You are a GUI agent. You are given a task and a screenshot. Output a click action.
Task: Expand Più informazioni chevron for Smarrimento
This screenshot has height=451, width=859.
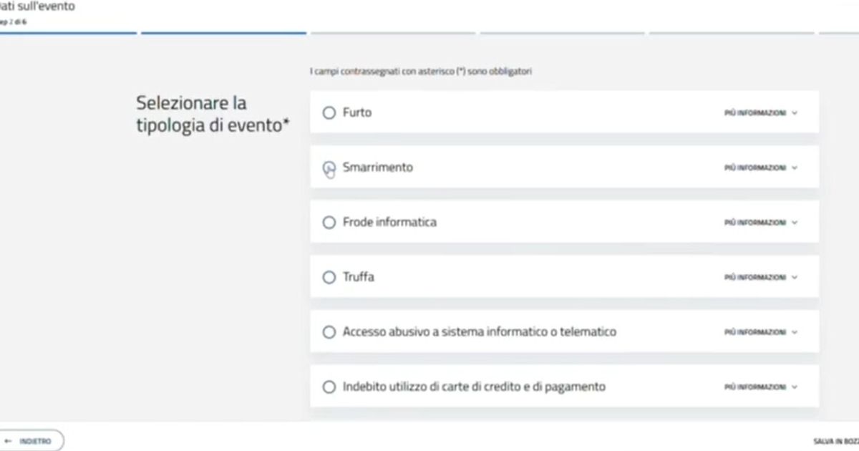(795, 168)
